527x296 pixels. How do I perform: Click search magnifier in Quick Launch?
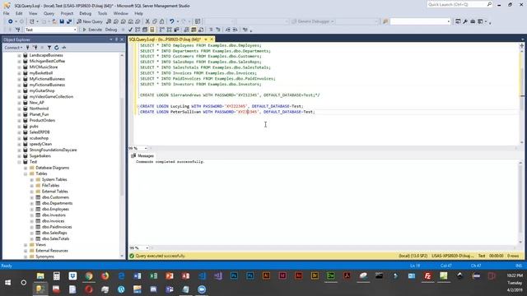pyautogui.click(x=489, y=4)
